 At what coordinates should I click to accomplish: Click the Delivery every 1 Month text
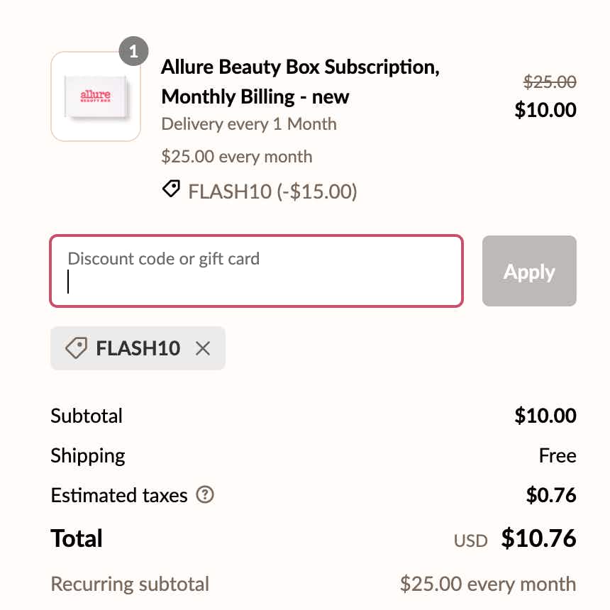click(x=249, y=124)
